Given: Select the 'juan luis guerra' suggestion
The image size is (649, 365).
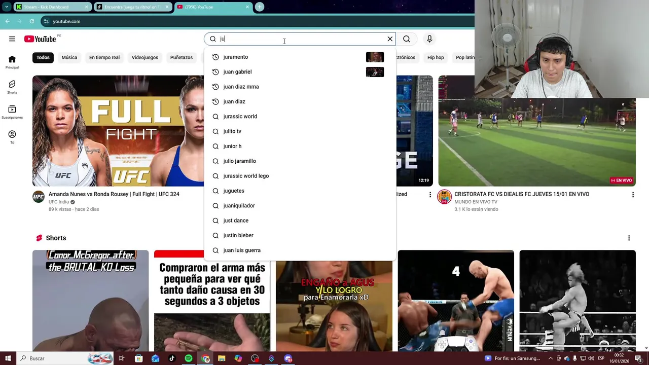Looking at the screenshot, I should click(x=299, y=250).
